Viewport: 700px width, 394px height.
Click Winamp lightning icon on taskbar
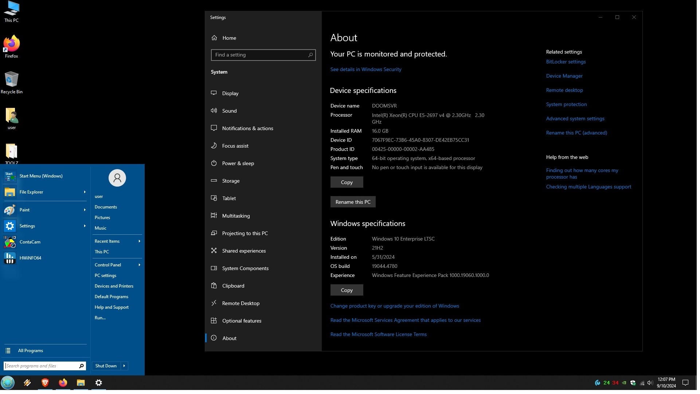coord(27,382)
